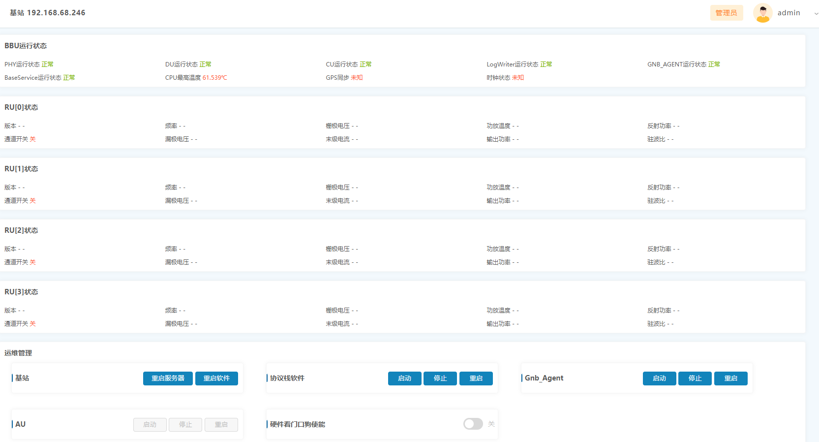Click RU[2] 输出功率 field

(x=503, y=262)
